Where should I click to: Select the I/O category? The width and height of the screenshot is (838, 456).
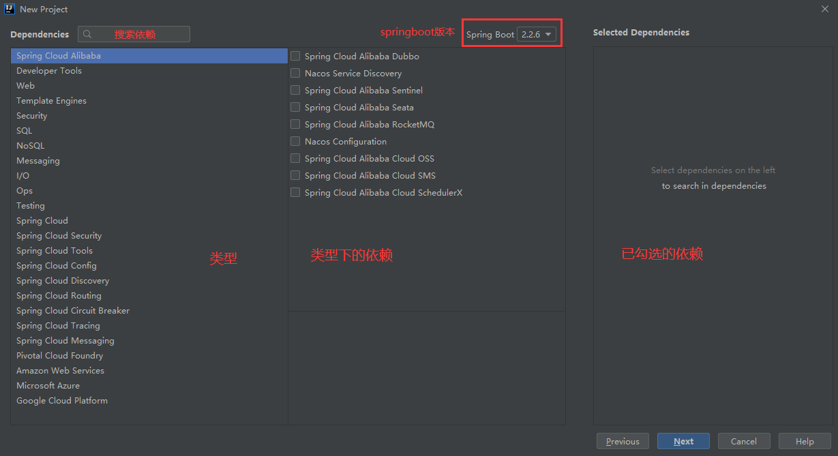[149, 176]
